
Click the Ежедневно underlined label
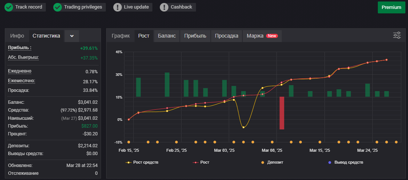(x=20, y=71)
